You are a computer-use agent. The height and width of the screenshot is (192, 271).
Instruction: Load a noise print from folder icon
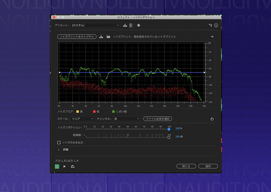click(108, 37)
